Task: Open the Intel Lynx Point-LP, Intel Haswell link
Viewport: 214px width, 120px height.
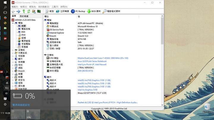Action: click(x=92, y=65)
